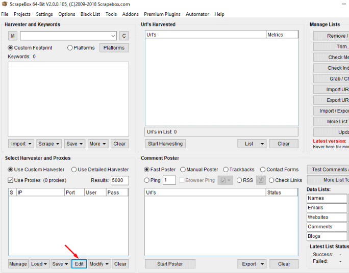Open the File menu
Image resolution: width=349 pixels, height=273 pixels.
coord(5,14)
